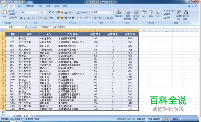Toggle Italic formatting

click(25, 18)
